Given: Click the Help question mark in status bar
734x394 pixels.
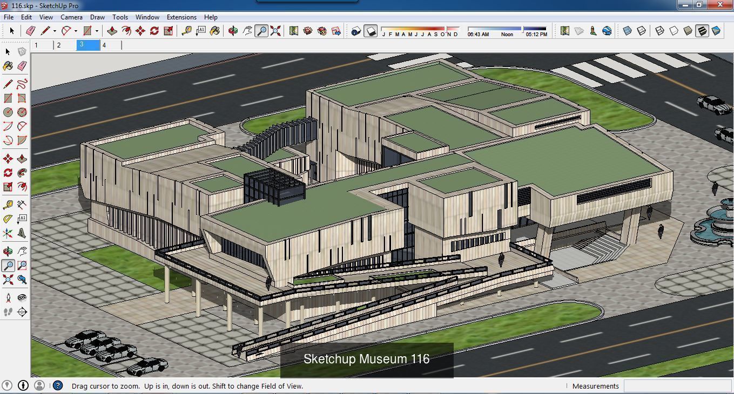Looking at the screenshot, I should [x=58, y=385].
